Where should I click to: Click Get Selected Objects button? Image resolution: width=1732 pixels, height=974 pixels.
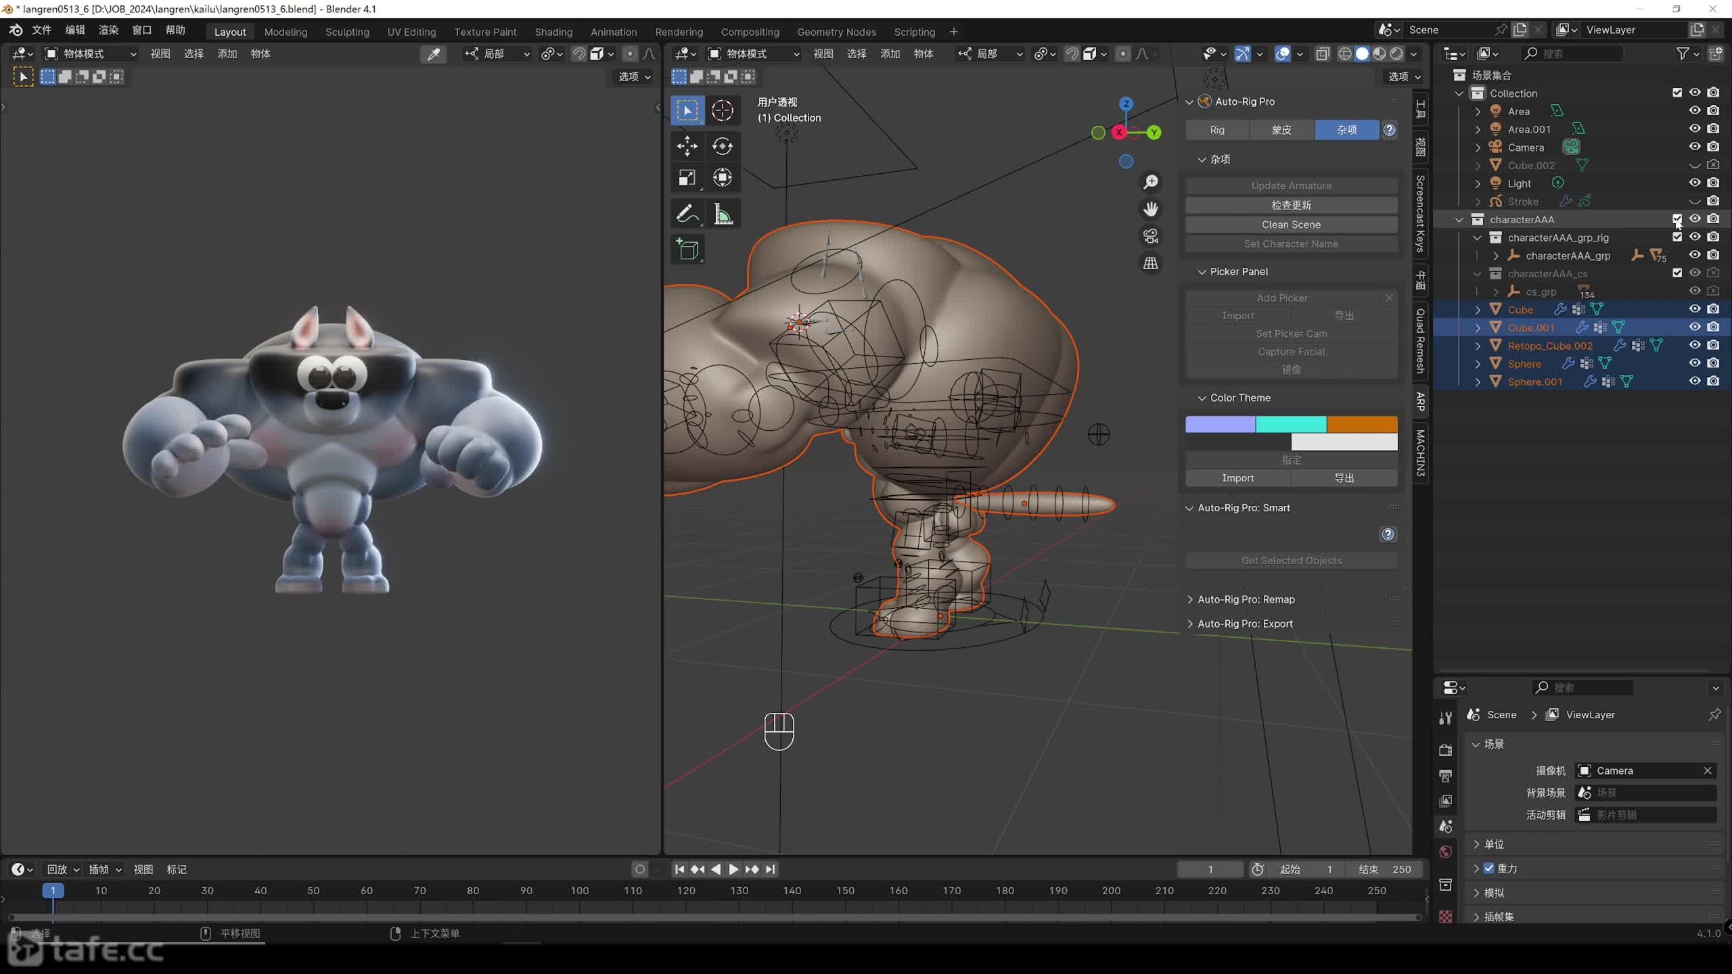pyautogui.click(x=1291, y=561)
